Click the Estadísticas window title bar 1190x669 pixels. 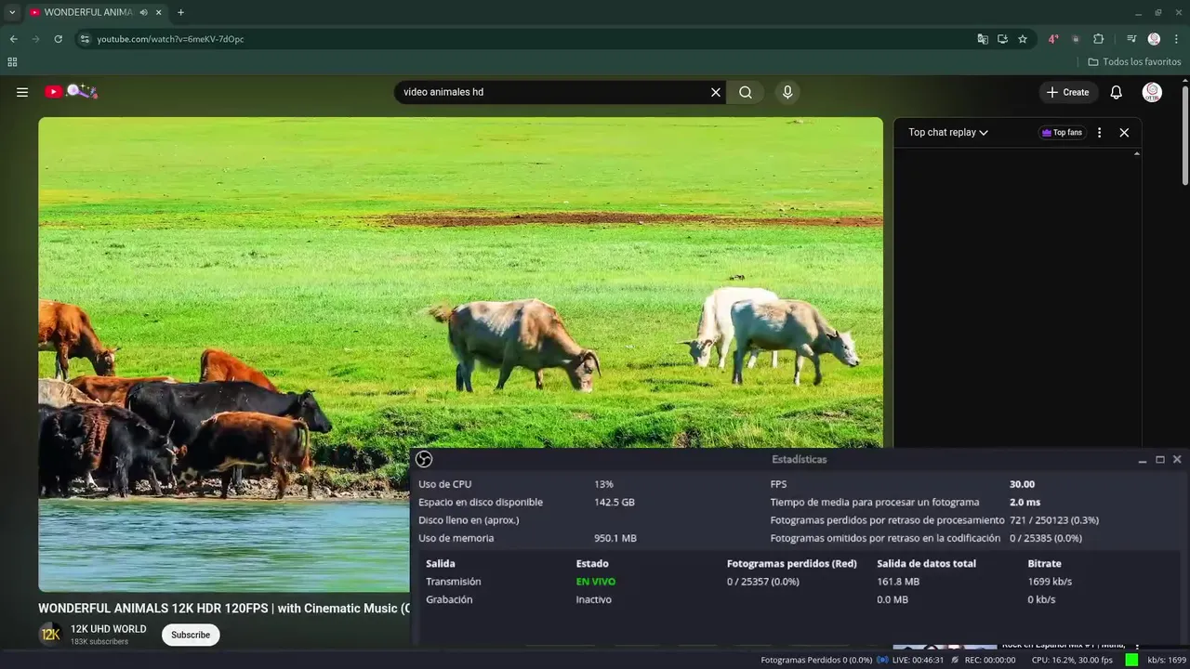click(799, 459)
